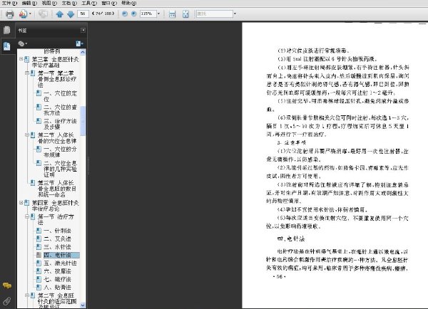The image size is (428, 309).
Task: Open the 工具 menu
Action: click(89, 3)
